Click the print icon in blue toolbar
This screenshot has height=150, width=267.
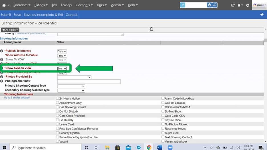262,14
